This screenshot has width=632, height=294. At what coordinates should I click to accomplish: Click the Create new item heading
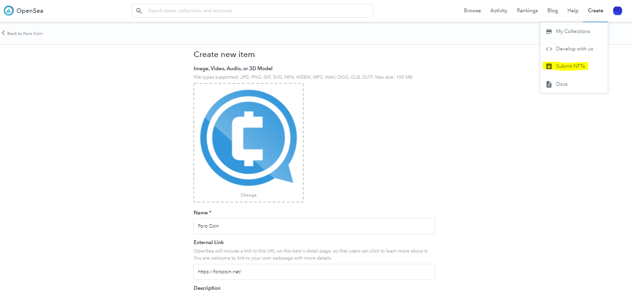(x=224, y=54)
